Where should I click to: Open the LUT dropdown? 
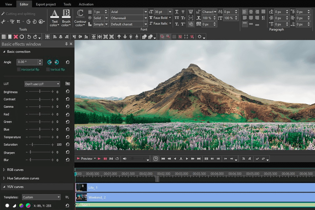[42, 84]
